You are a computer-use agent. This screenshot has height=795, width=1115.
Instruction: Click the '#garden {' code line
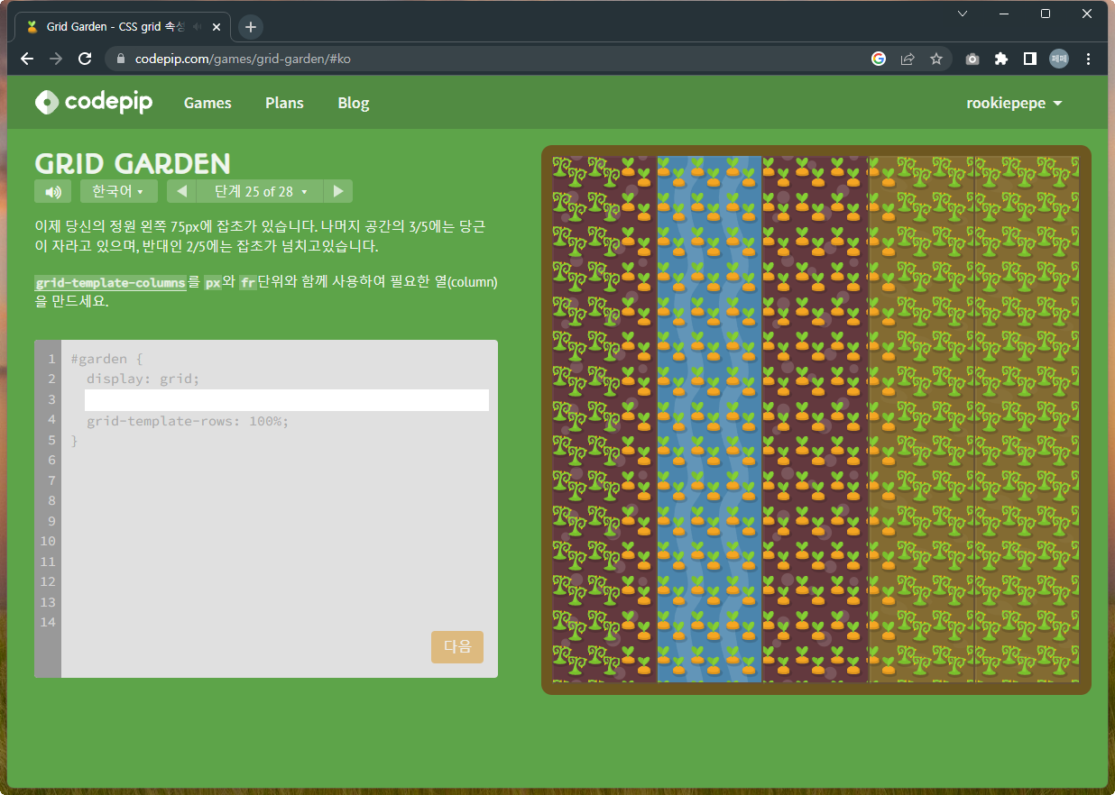coord(106,359)
